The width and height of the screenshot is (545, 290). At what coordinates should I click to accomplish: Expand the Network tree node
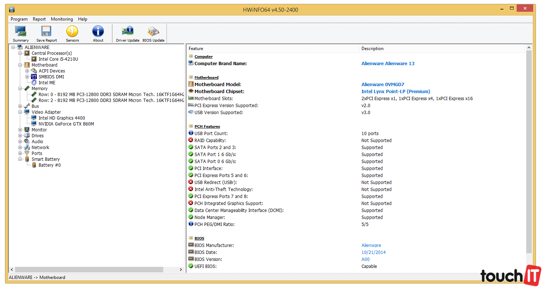20,148
